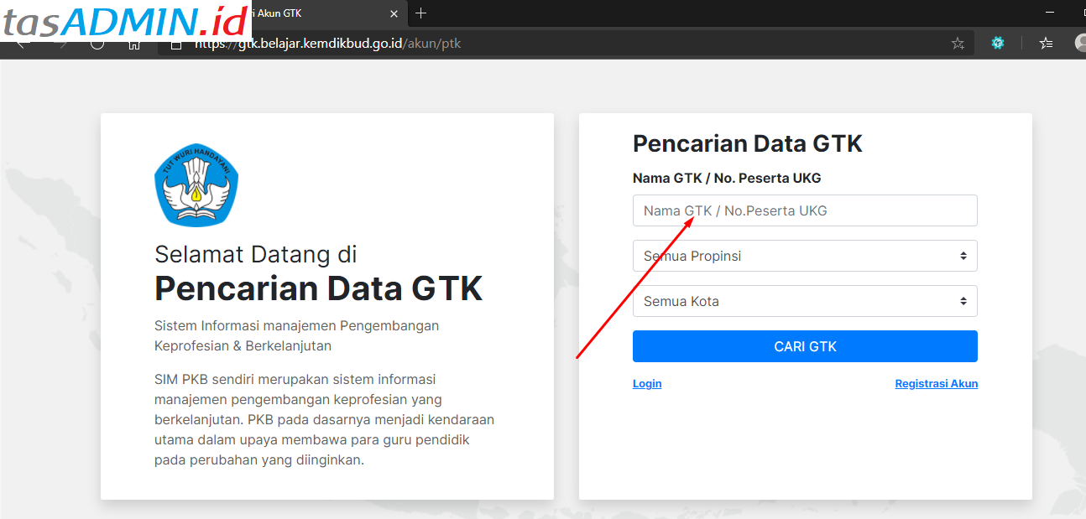Image resolution: width=1086 pixels, height=519 pixels.
Task: Open the Semua Propinsi dropdown
Action: point(805,256)
